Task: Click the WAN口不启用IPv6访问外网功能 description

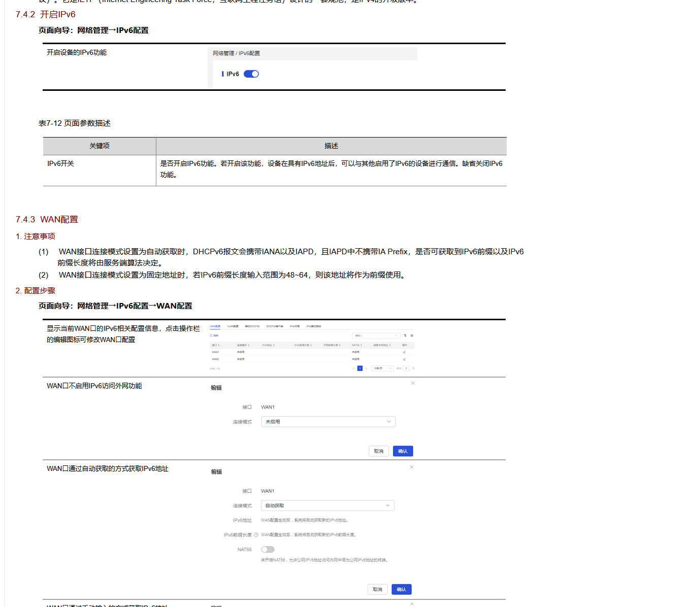Action: point(94,386)
